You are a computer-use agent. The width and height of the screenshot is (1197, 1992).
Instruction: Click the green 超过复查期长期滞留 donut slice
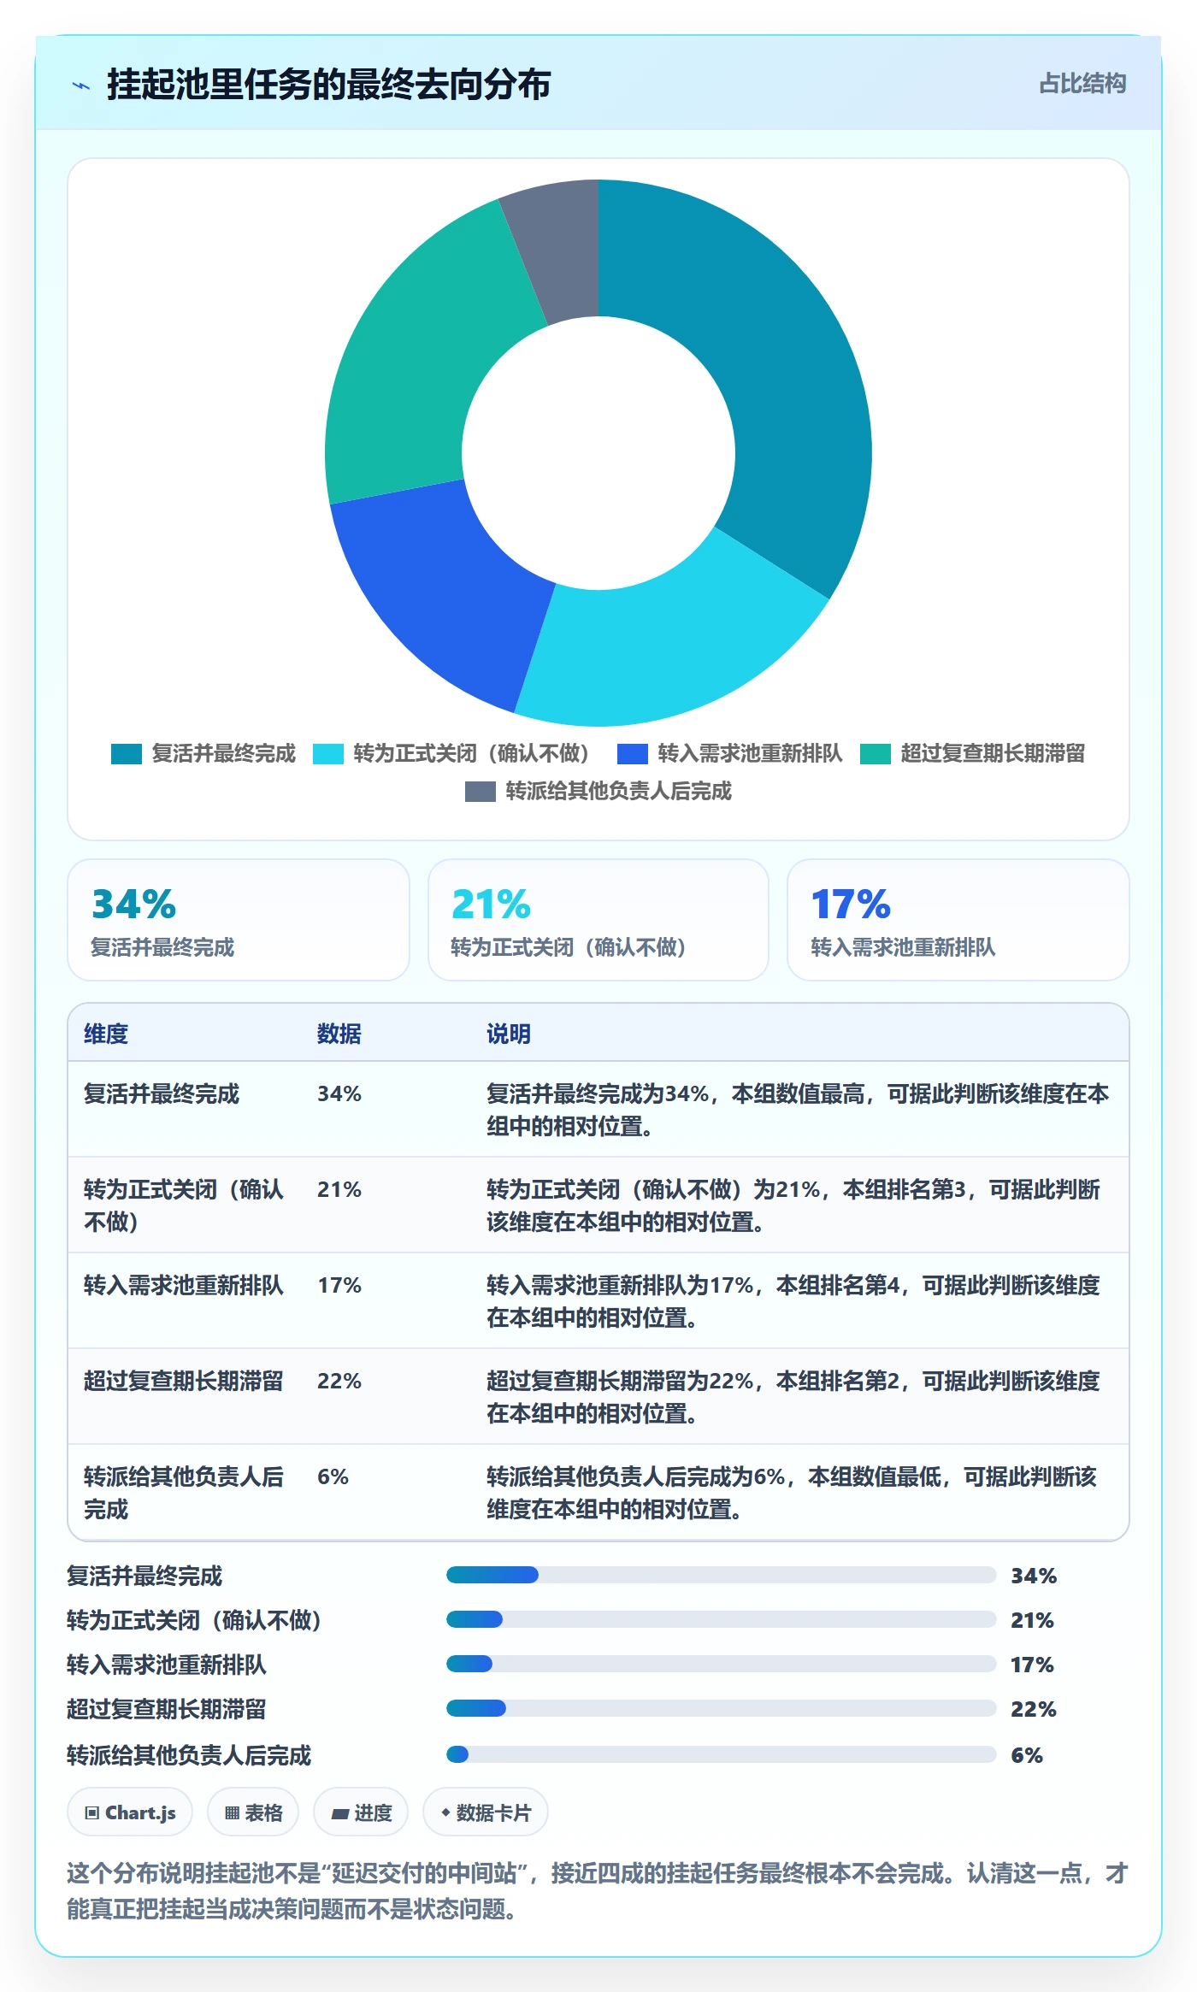tap(410, 368)
